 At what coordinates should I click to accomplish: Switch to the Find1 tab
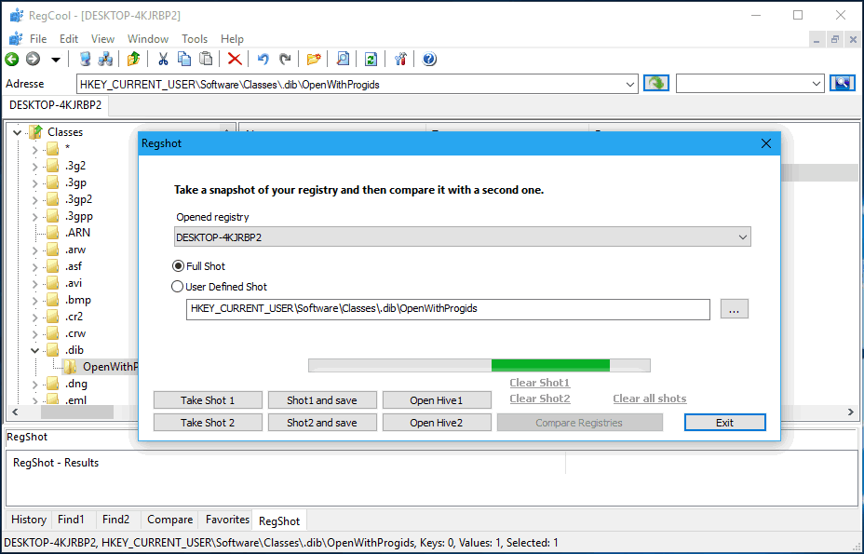[x=71, y=520]
